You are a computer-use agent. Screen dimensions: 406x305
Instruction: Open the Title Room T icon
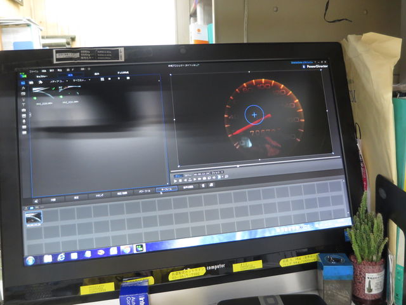pos(23,105)
